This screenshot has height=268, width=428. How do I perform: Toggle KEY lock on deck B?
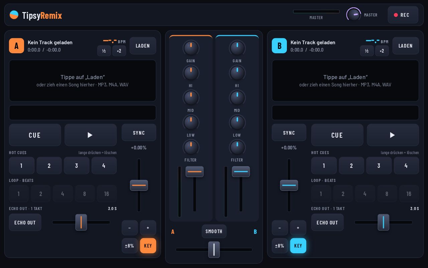click(298, 246)
